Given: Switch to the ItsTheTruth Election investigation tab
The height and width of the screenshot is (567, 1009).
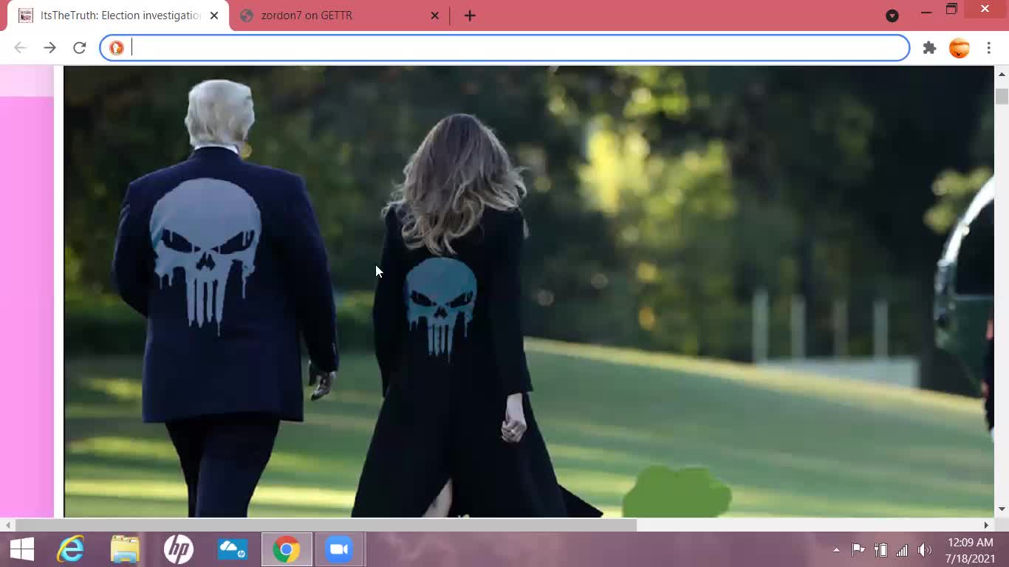Looking at the screenshot, I should coord(118,16).
